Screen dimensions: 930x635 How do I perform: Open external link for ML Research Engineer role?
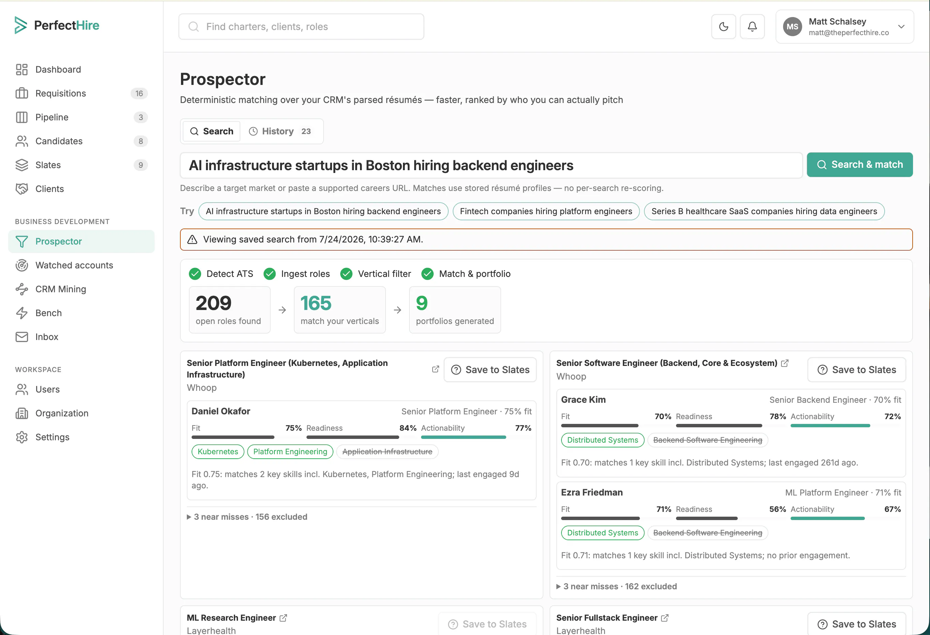pos(283,618)
